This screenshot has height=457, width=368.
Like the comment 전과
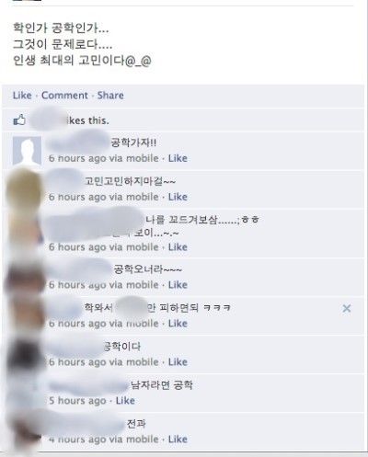178,440
